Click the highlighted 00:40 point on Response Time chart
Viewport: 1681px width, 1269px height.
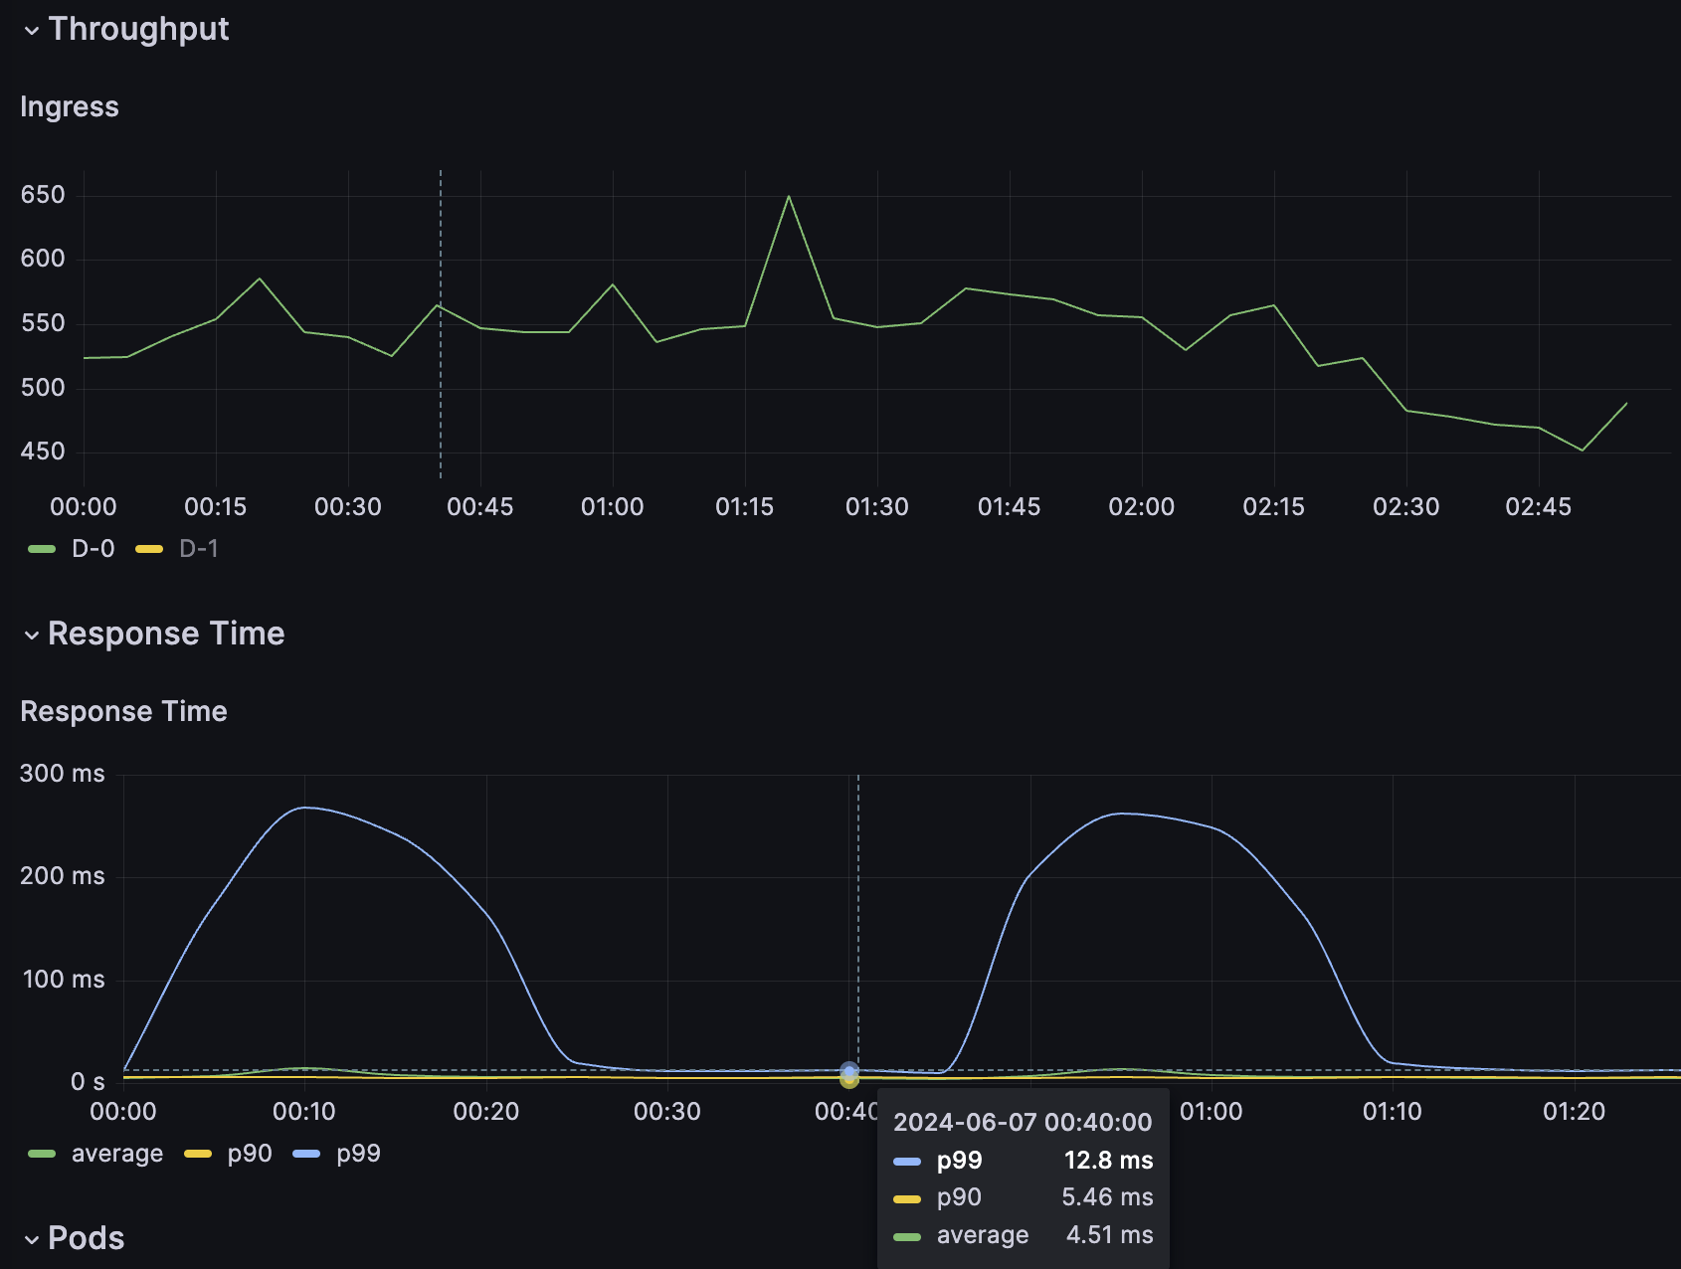pyautogui.click(x=848, y=1072)
